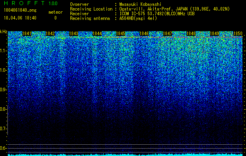Image resolution: width=246 pixels, height=156 pixels.
Task: Click the cyan signal-level strip at bottom
Action: point(125,155)
